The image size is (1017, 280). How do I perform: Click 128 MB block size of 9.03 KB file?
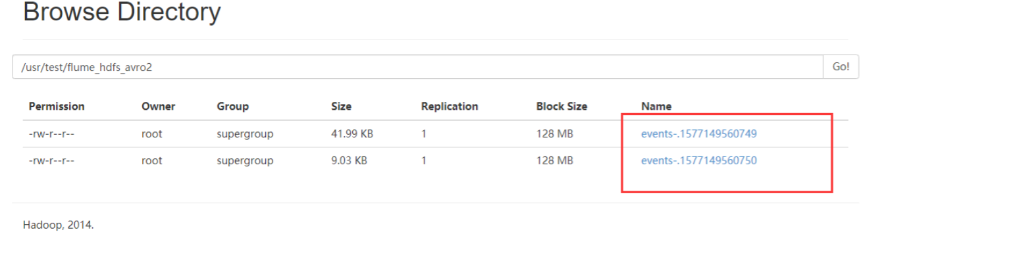[554, 160]
